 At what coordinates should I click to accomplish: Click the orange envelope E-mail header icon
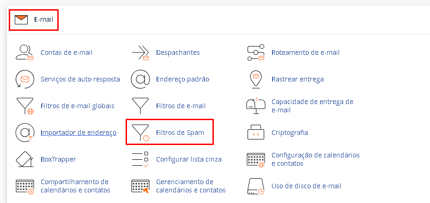click(x=21, y=20)
